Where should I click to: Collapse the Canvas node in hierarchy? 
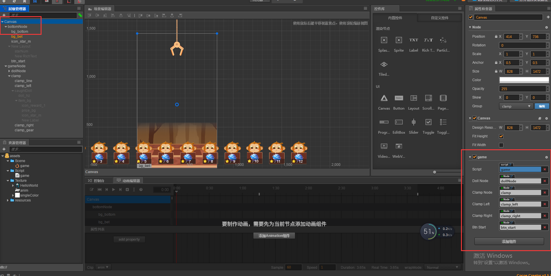click(x=2, y=22)
